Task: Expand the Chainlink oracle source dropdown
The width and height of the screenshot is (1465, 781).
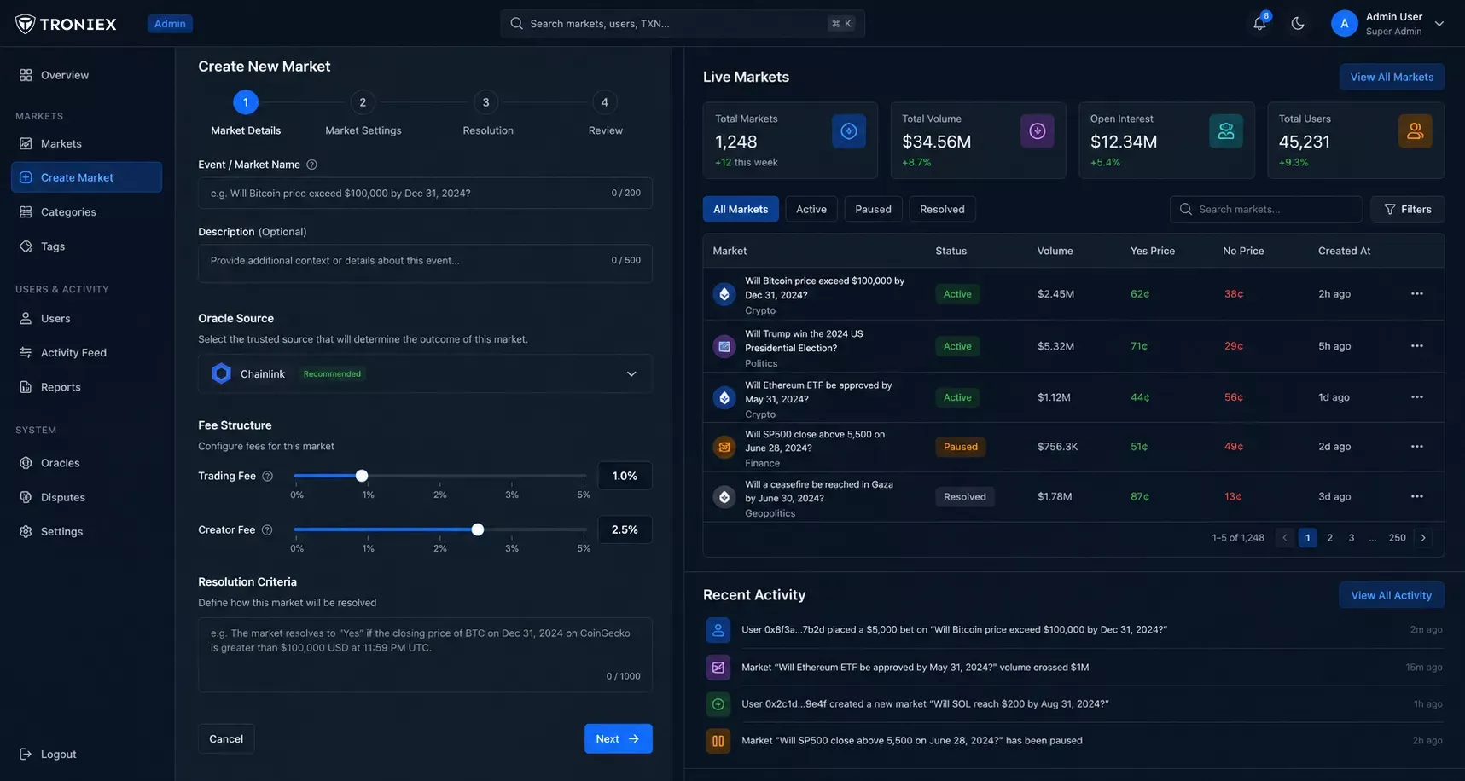Action: [x=425, y=373]
